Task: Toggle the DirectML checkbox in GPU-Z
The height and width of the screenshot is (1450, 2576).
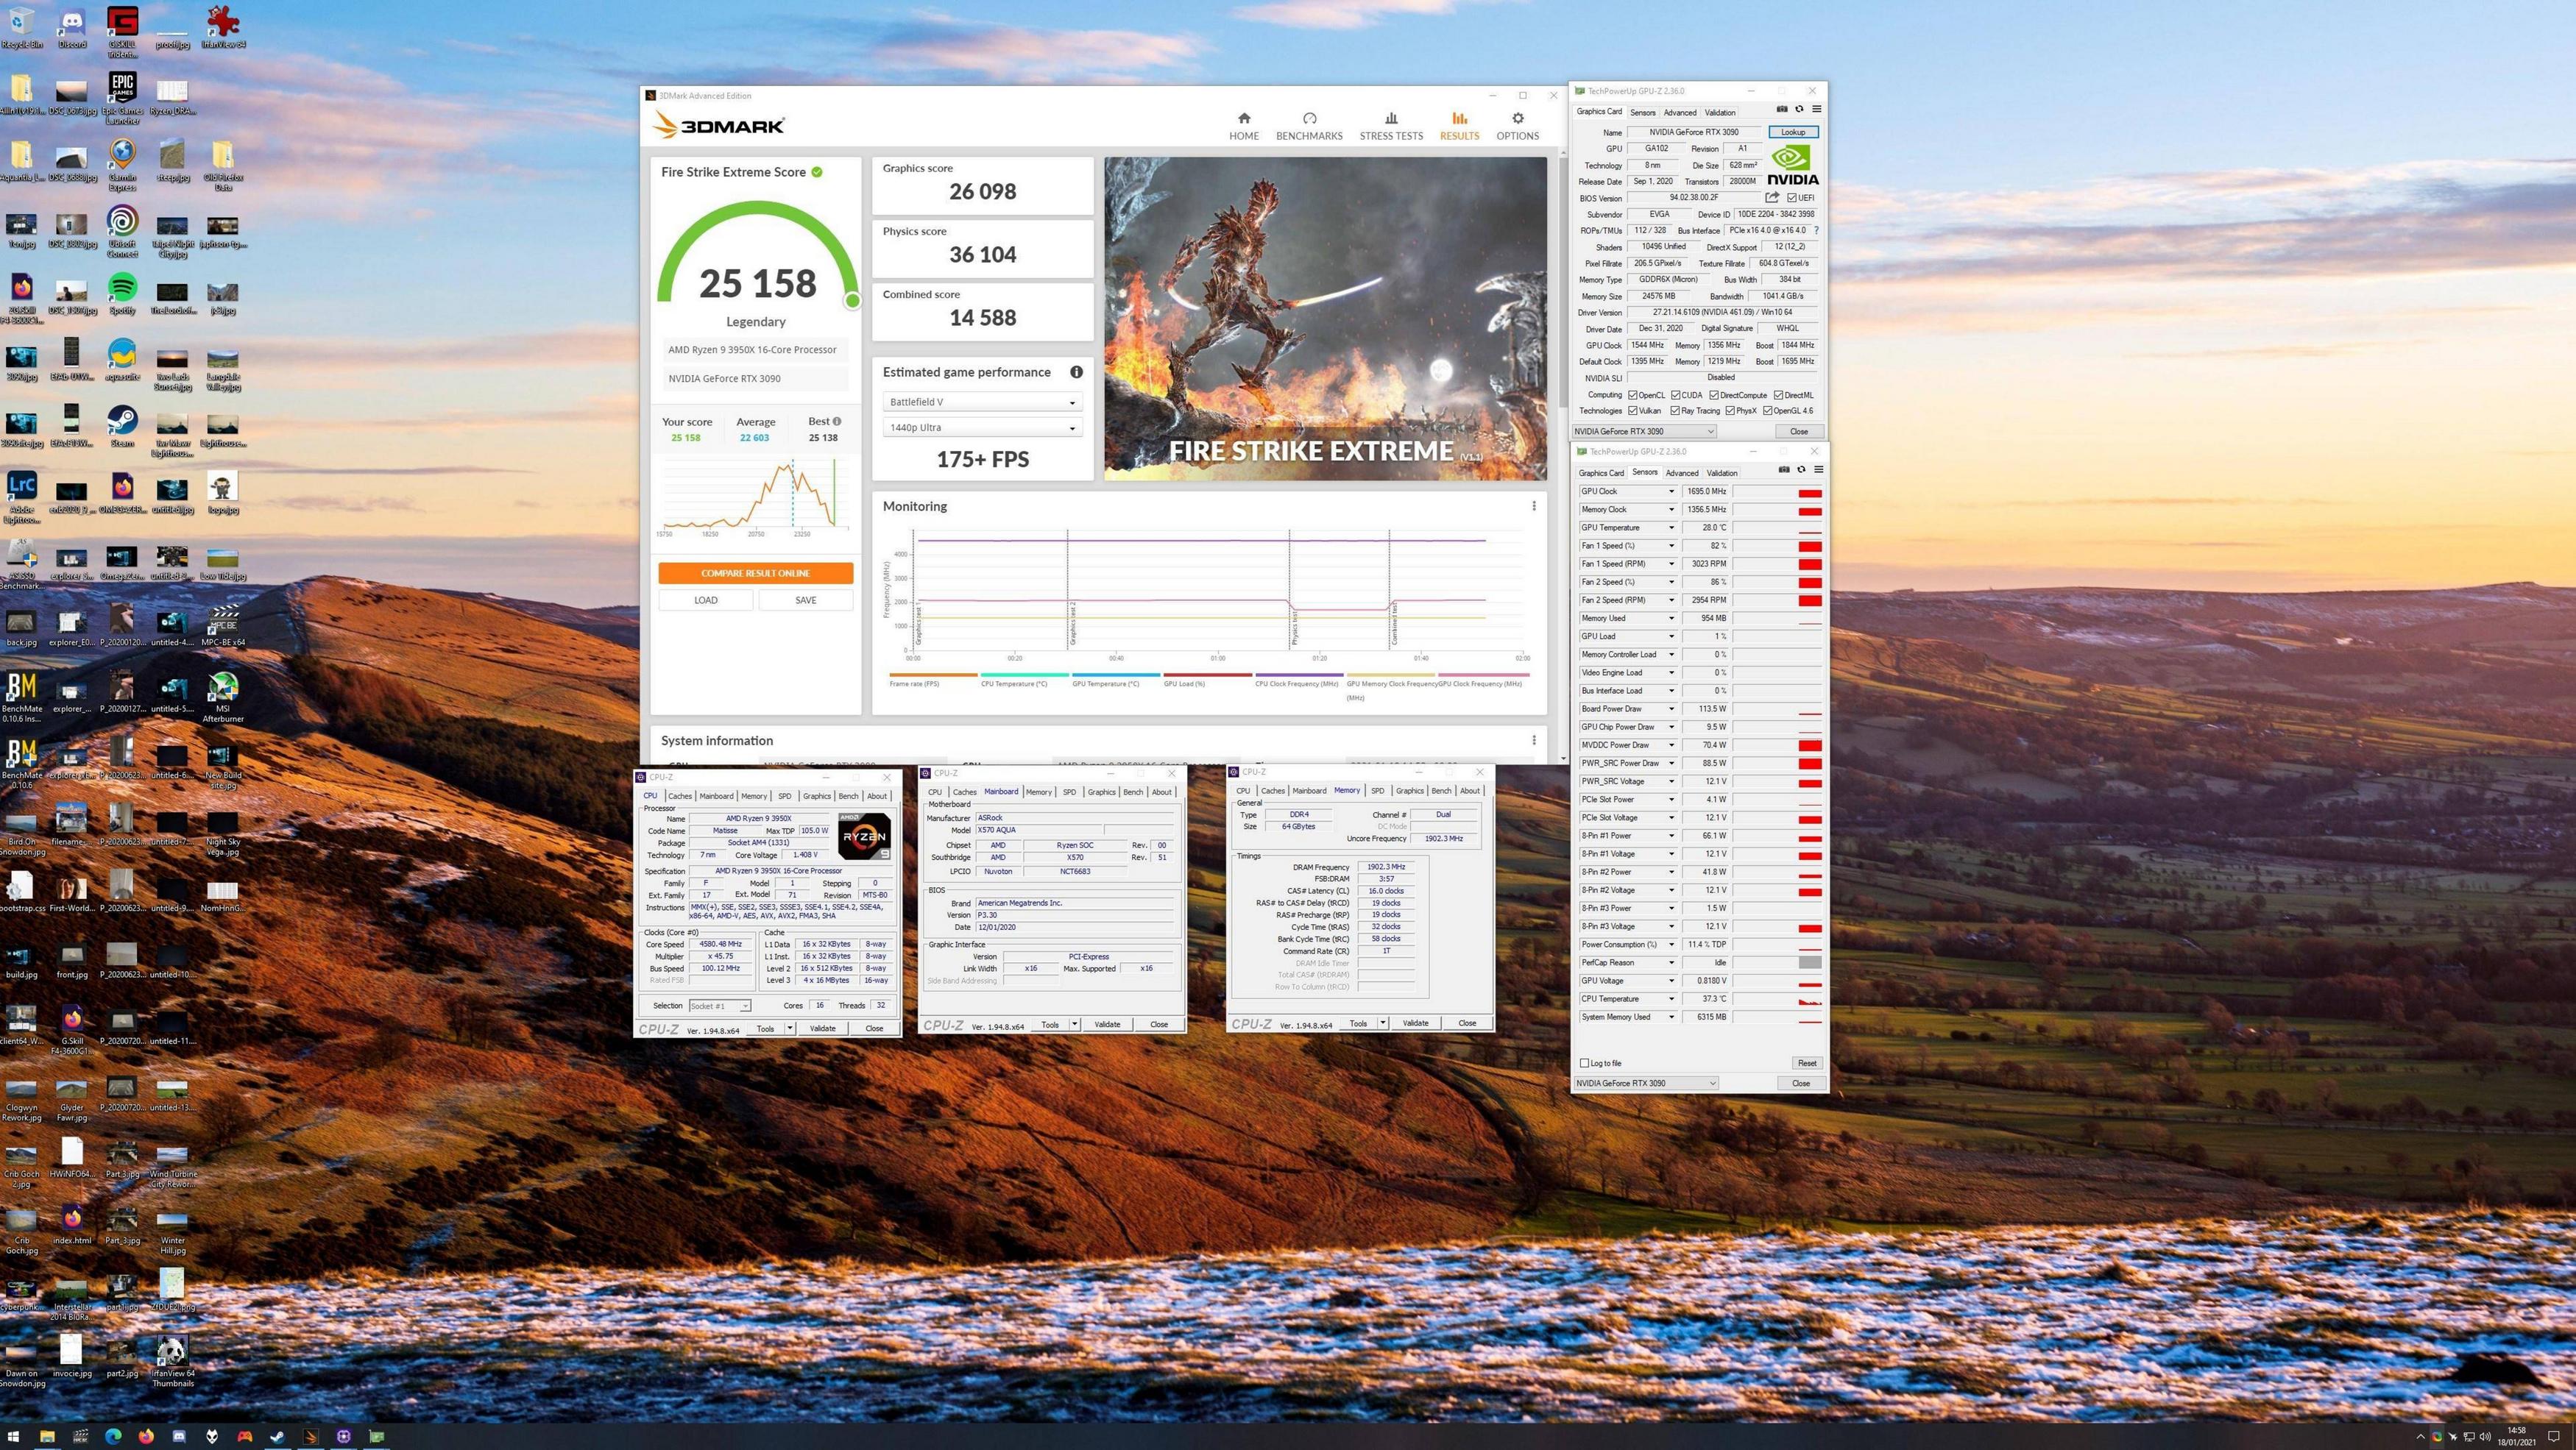Action: pos(1778,395)
